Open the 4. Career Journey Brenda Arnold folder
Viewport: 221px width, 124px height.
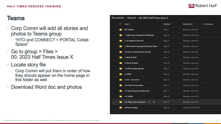(x=138, y=52)
